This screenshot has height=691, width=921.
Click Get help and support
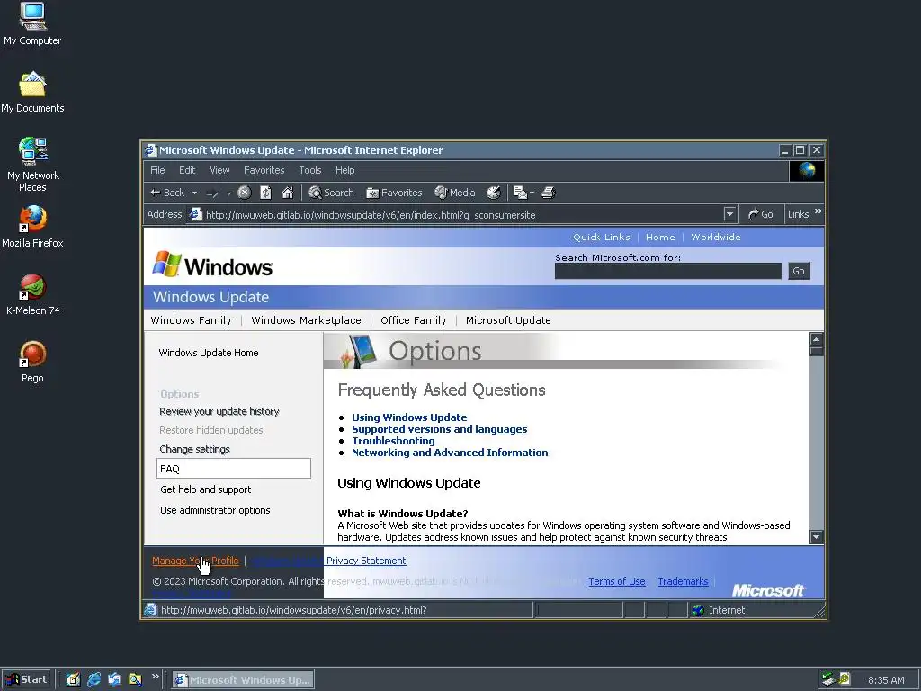pyautogui.click(x=206, y=489)
